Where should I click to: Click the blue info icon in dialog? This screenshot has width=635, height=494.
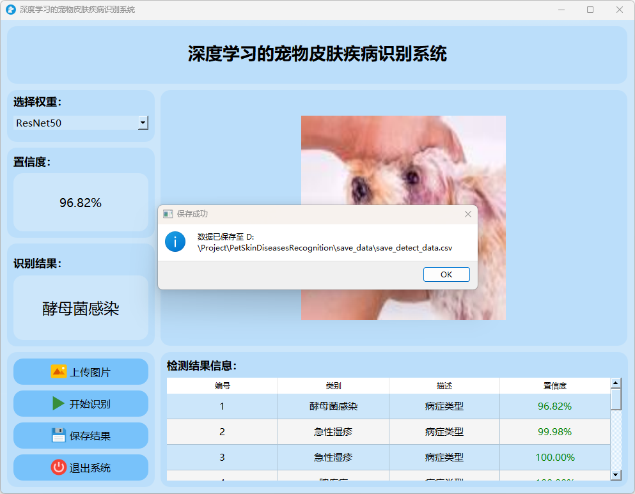click(175, 242)
